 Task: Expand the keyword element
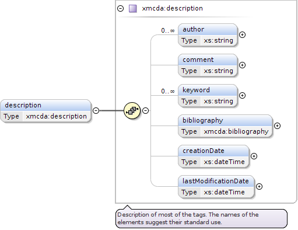click(x=242, y=95)
